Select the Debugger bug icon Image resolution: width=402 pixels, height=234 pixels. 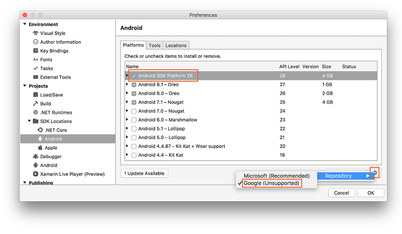point(36,157)
